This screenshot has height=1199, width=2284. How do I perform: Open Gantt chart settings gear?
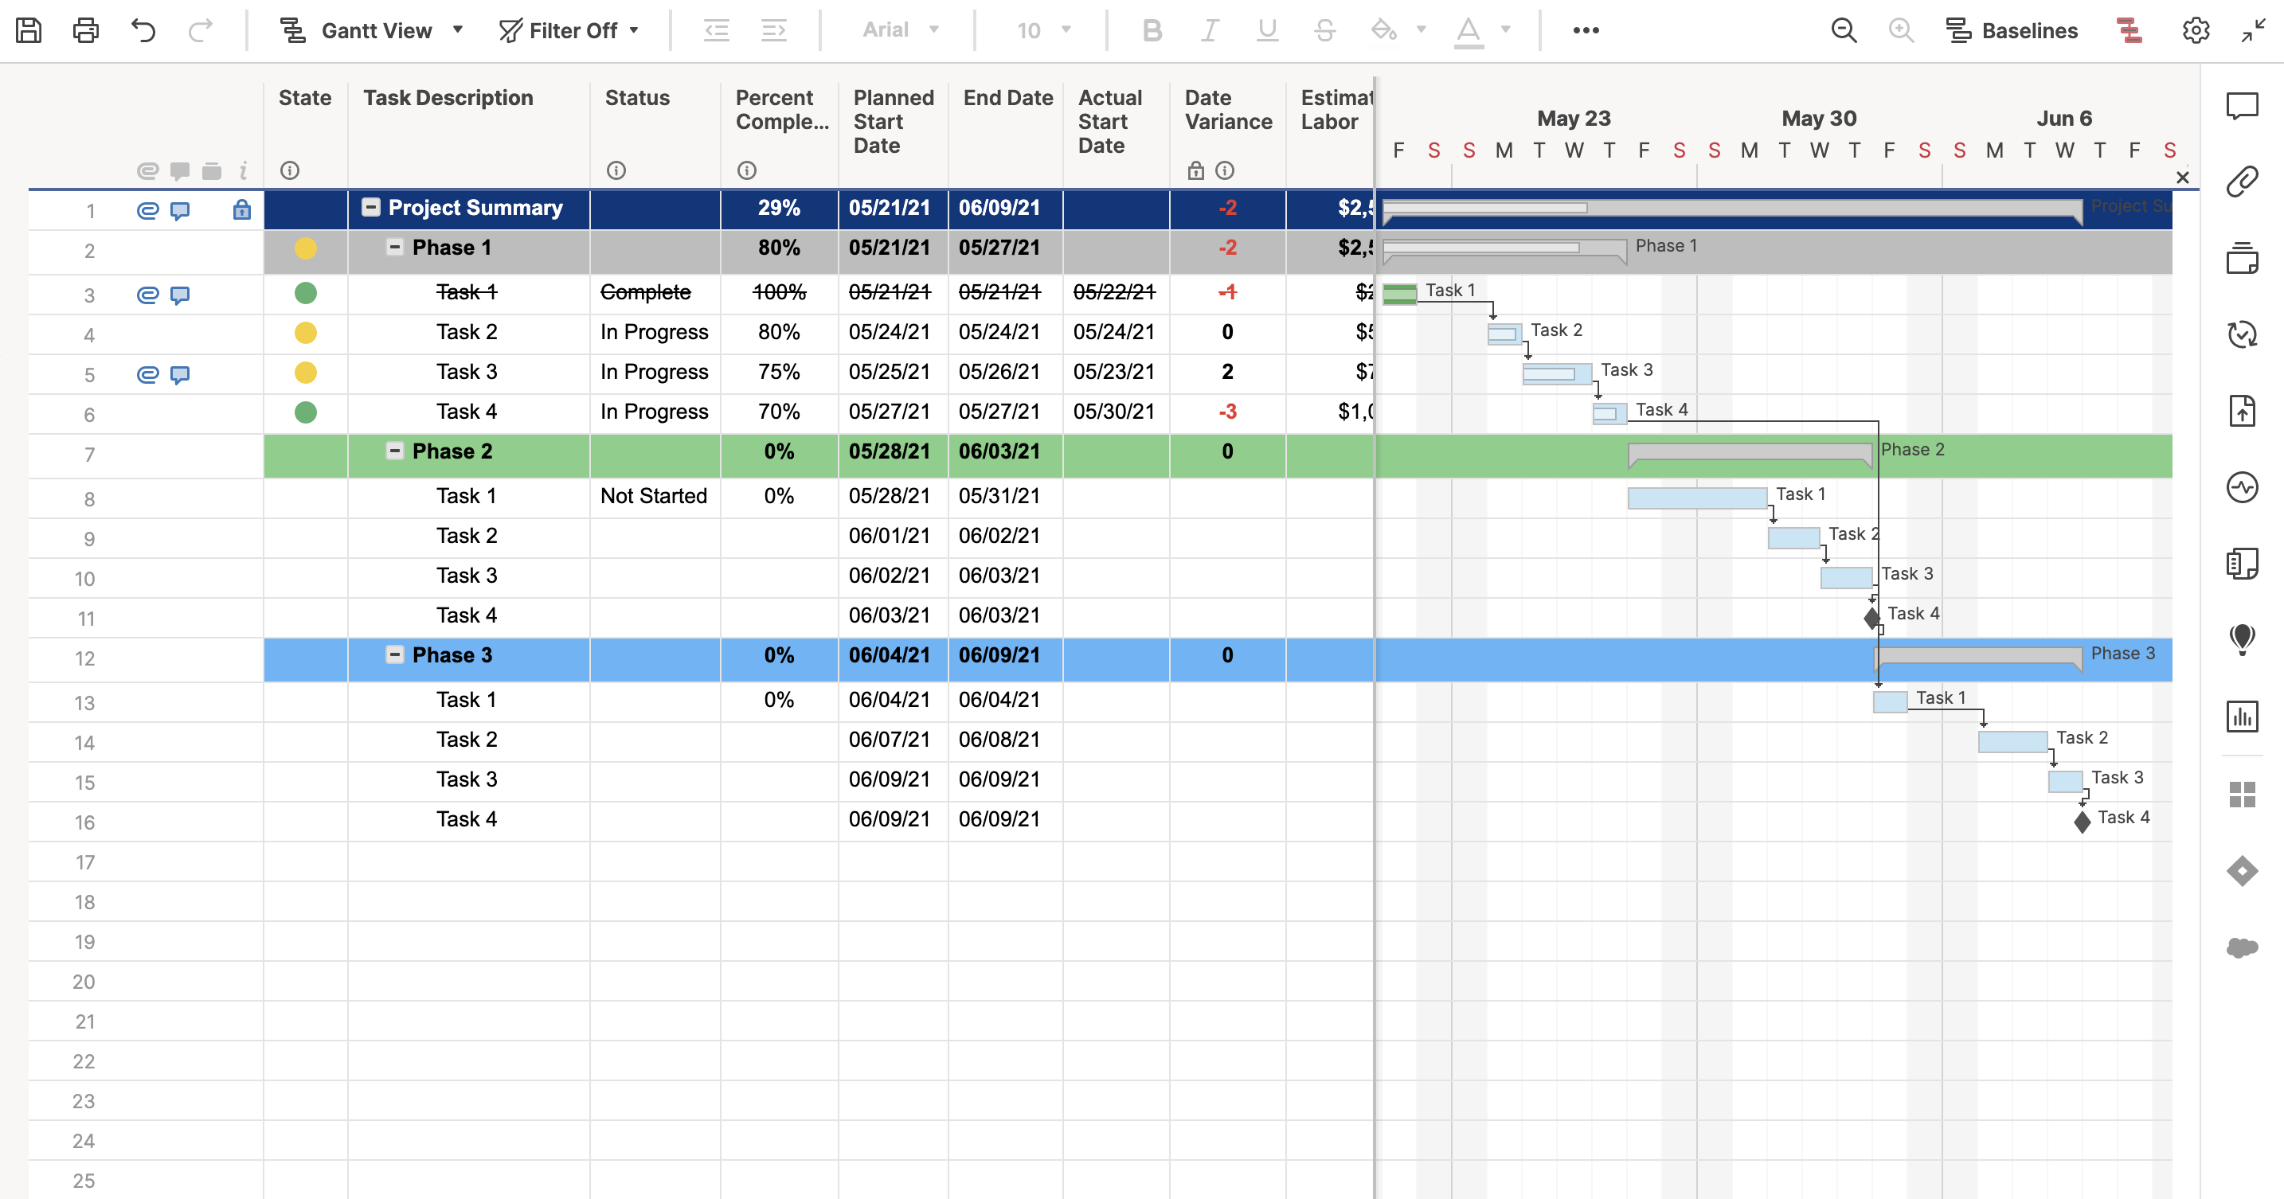(x=2196, y=30)
